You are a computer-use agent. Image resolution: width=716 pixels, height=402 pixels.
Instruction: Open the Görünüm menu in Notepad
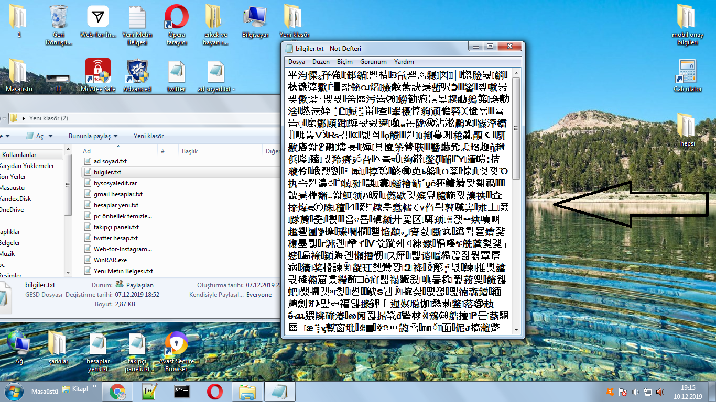pyautogui.click(x=373, y=62)
